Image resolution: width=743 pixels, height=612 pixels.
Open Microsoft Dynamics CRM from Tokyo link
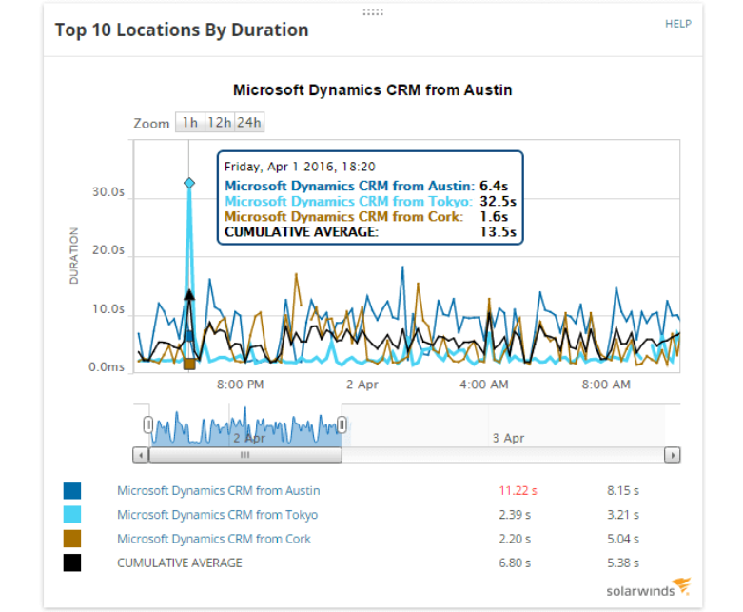pyautogui.click(x=218, y=515)
